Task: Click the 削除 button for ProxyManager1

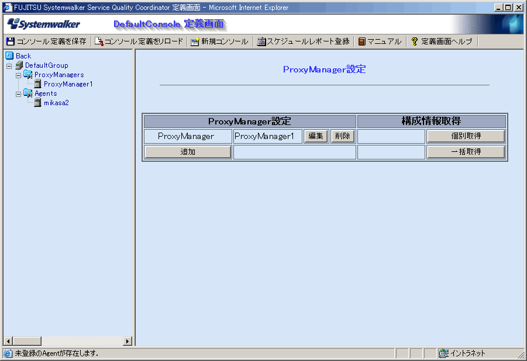Action: coord(343,136)
